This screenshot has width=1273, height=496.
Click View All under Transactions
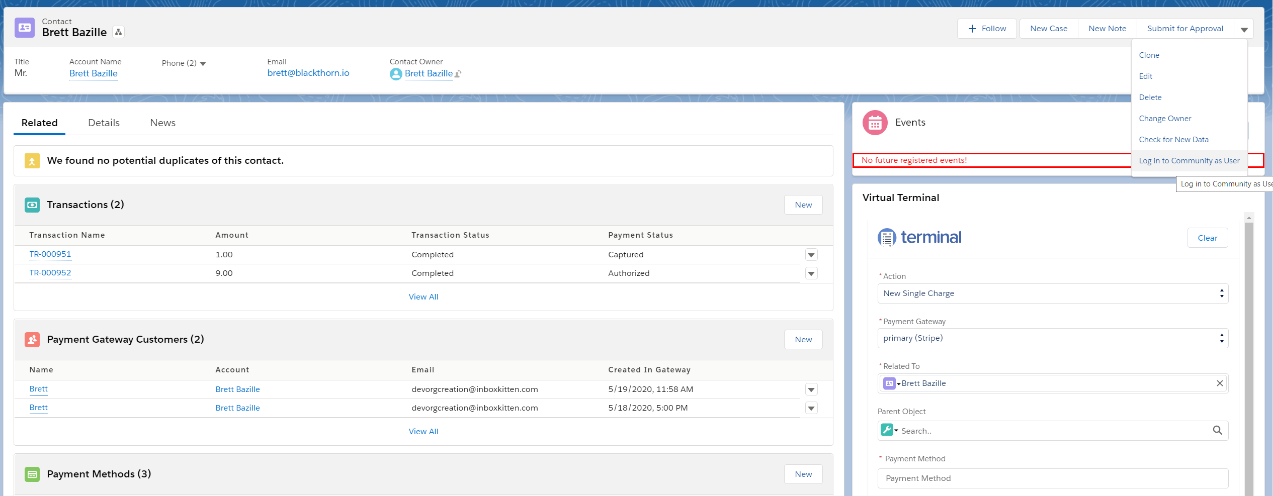[x=423, y=297]
